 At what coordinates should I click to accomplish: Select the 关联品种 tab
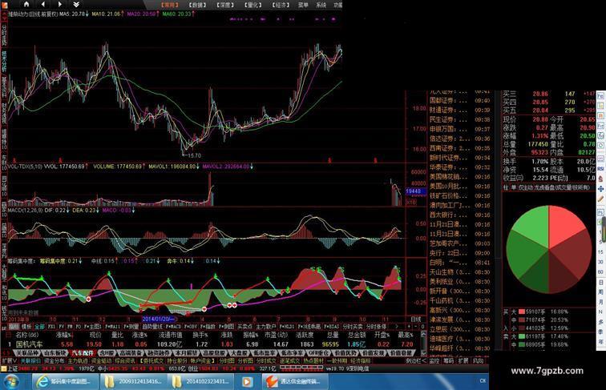[x=27, y=353]
